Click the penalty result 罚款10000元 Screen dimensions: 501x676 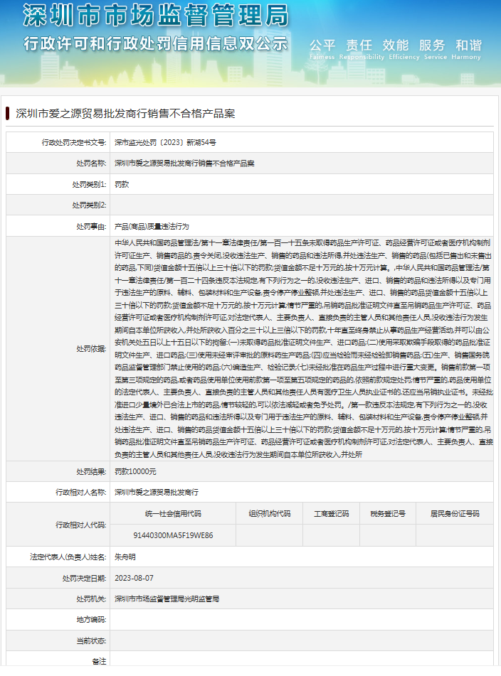coord(135,471)
